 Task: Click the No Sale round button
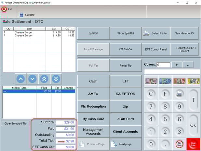179,144
